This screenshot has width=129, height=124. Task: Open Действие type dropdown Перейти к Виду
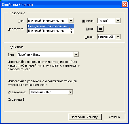[x=48, y=54]
